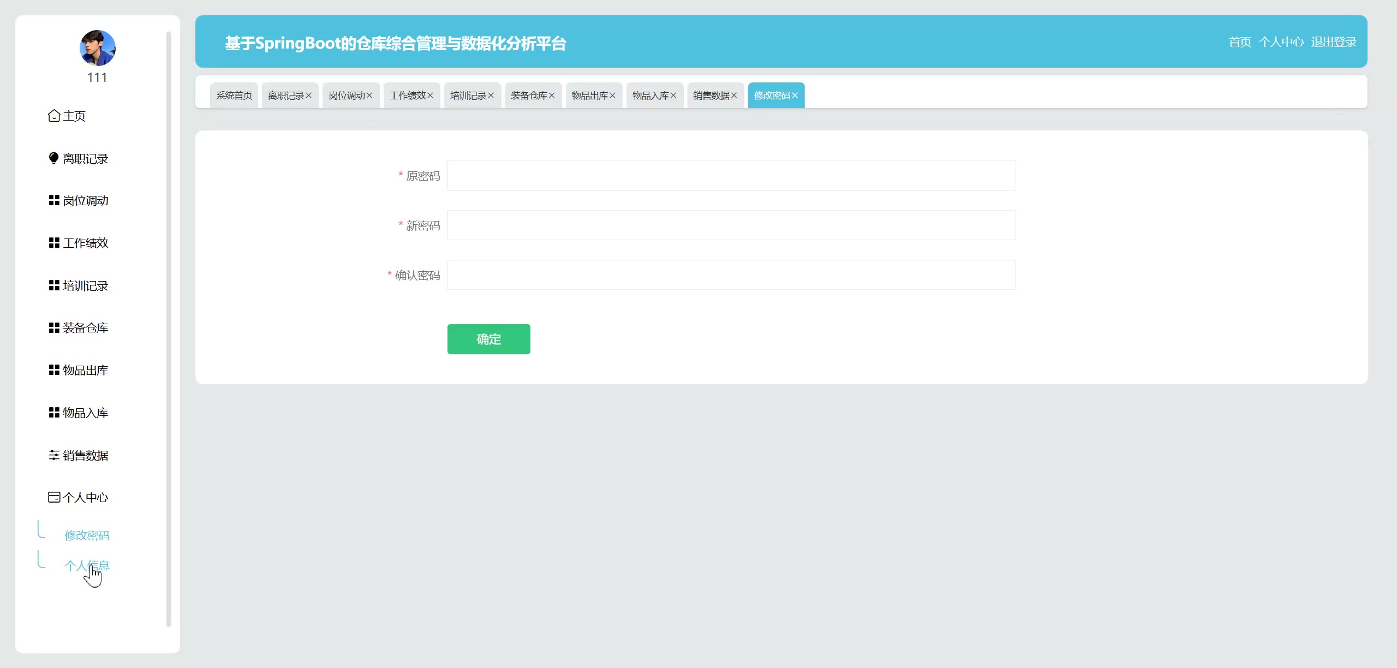Switch to the 系统首页 tab
The image size is (1397, 668).
234,96
